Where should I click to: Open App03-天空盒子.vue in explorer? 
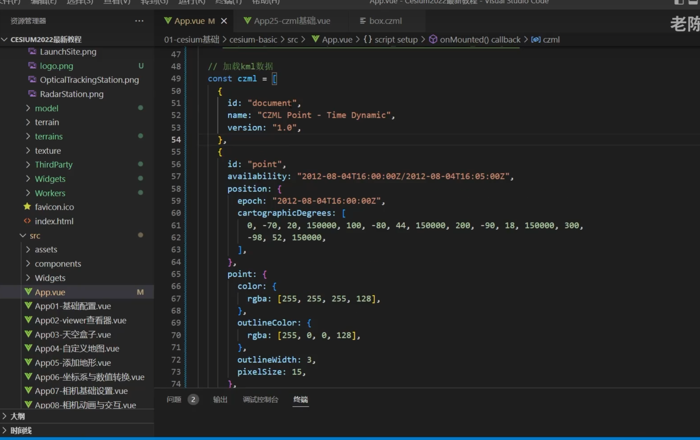tap(73, 334)
